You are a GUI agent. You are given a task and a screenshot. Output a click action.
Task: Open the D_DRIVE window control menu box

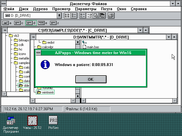(34, 37)
